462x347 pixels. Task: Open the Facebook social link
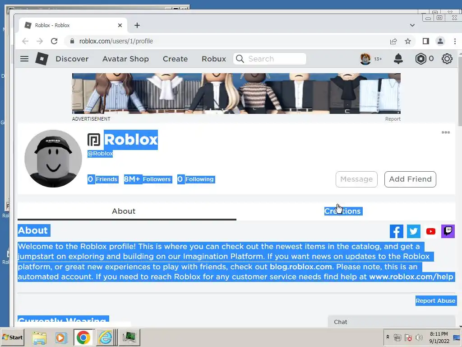pos(396,231)
